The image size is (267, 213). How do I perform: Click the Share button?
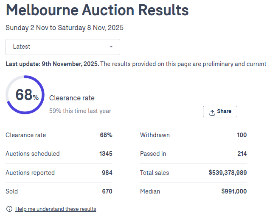click(220, 111)
